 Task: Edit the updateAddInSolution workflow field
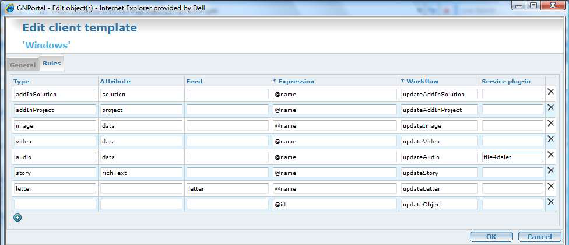pyautogui.click(x=440, y=94)
